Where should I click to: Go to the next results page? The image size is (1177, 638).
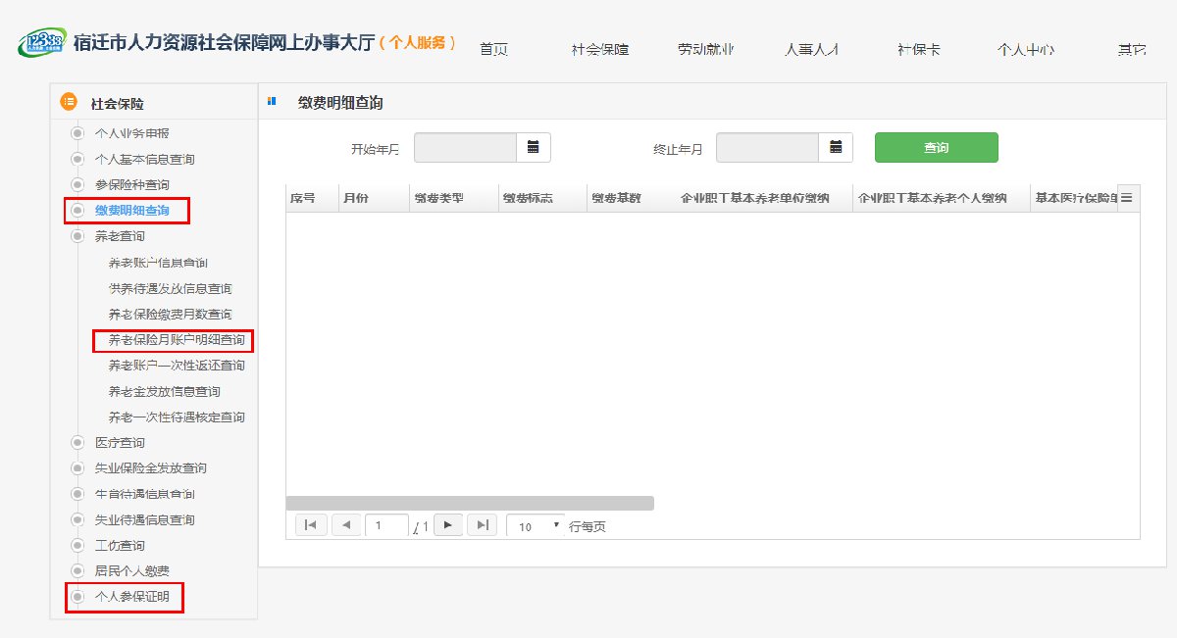tap(447, 525)
